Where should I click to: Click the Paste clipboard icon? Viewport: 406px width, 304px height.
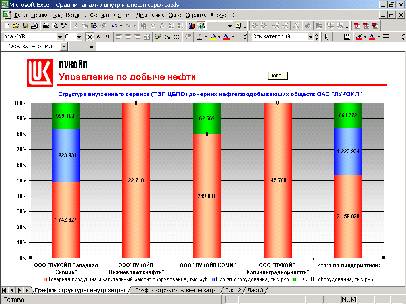point(94,26)
